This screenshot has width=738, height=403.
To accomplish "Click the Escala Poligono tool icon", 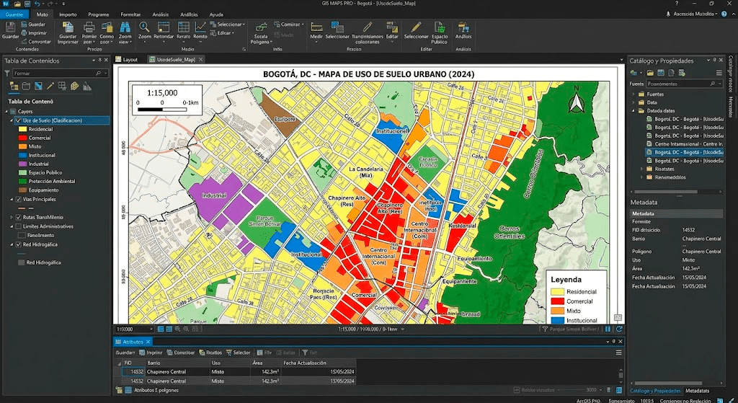I will (261, 27).
